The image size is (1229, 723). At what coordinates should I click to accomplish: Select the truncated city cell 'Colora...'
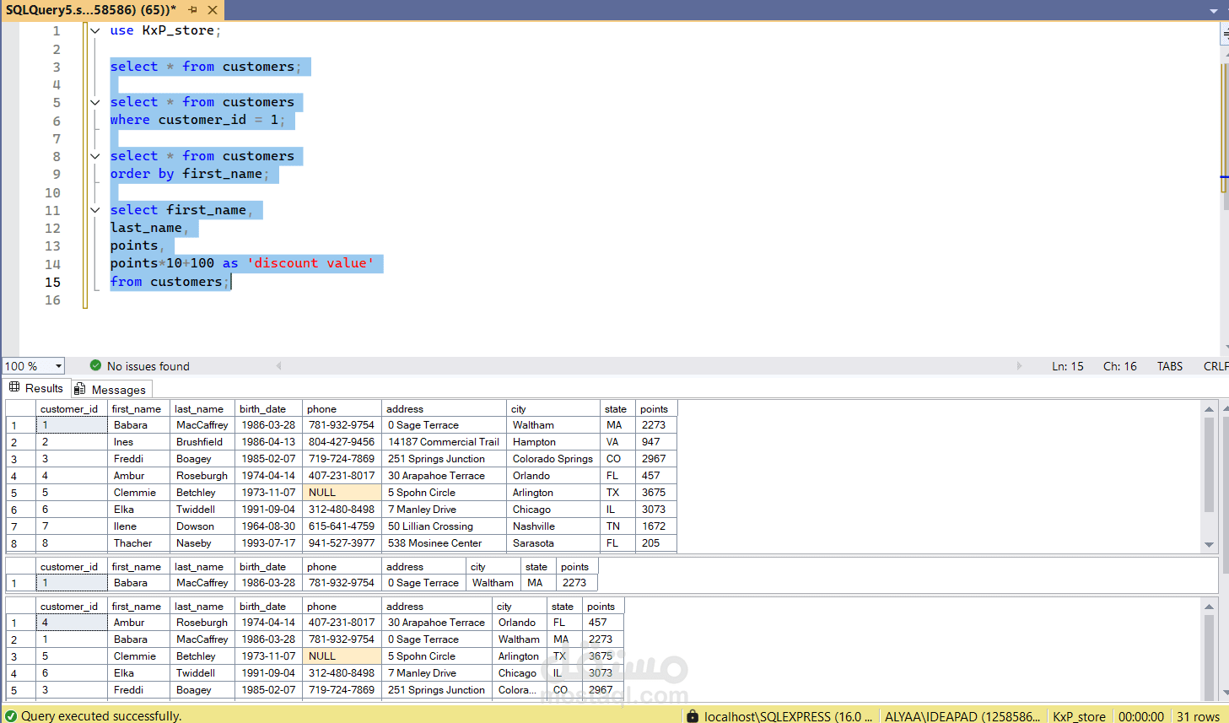pyautogui.click(x=520, y=690)
